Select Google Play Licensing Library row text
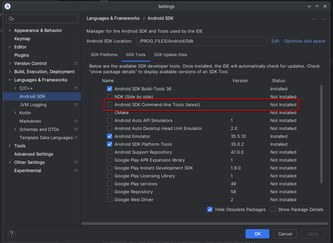 [x=145, y=176]
